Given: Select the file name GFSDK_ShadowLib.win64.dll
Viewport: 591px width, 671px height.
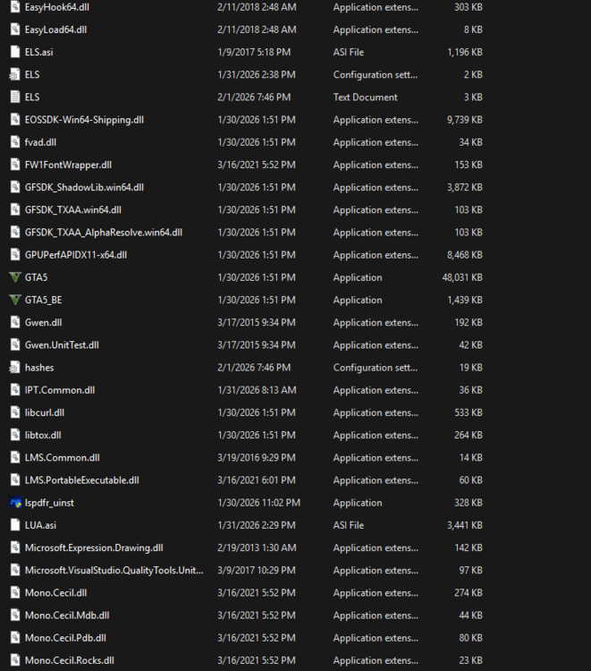Looking at the screenshot, I should pos(84,188).
